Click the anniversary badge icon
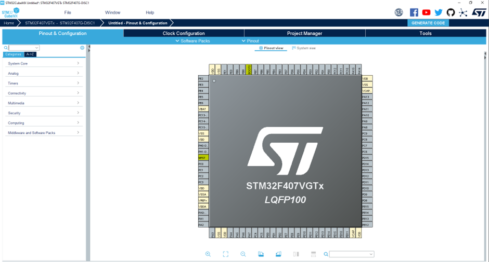Image resolution: width=489 pixels, height=262 pixels. [399, 12]
